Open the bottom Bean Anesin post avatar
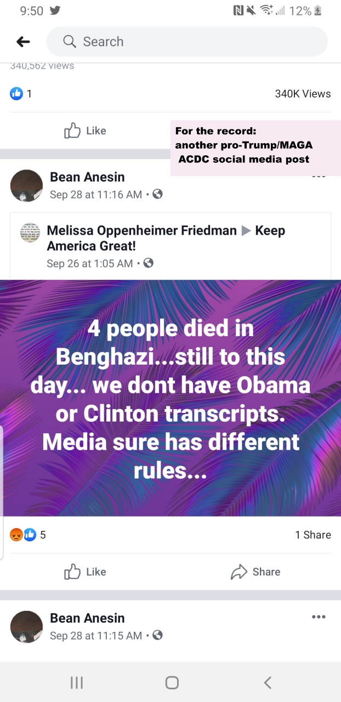Viewport: 341px width, 702px height. pyautogui.click(x=26, y=626)
